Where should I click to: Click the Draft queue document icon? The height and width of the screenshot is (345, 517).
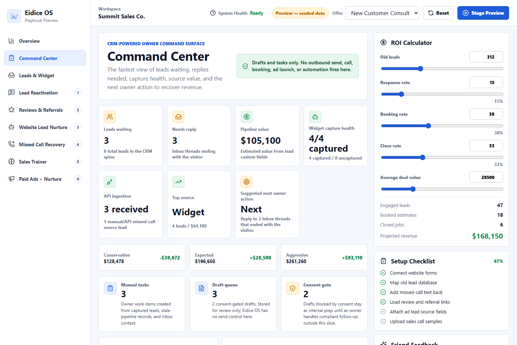coord(201,288)
